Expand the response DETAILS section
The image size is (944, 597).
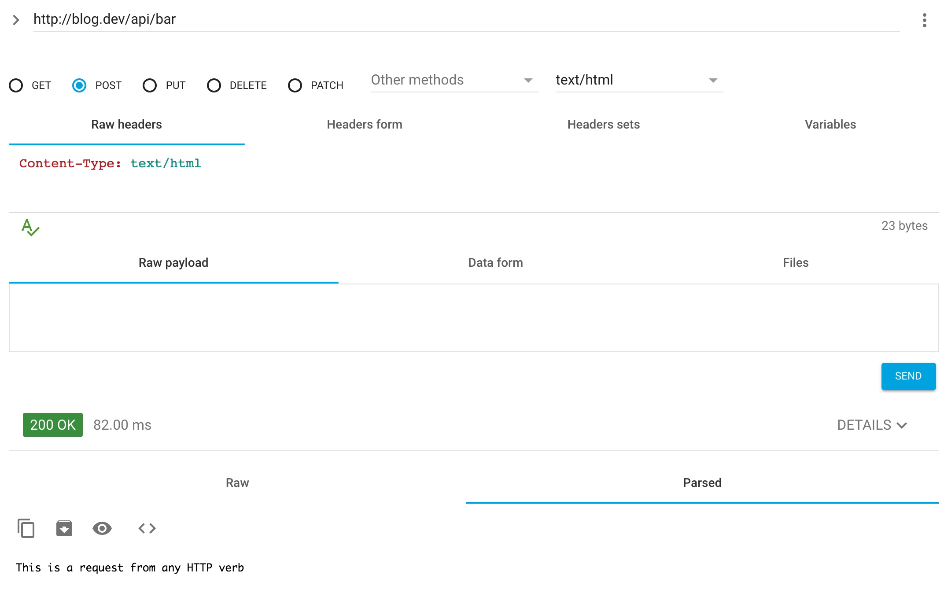(872, 425)
